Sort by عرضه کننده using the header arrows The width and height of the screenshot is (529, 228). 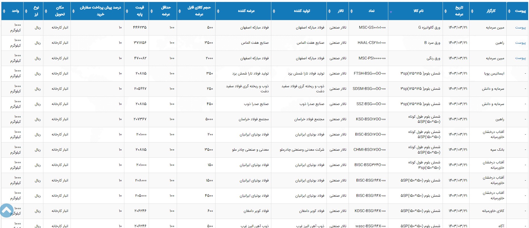pyautogui.click(x=218, y=11)
